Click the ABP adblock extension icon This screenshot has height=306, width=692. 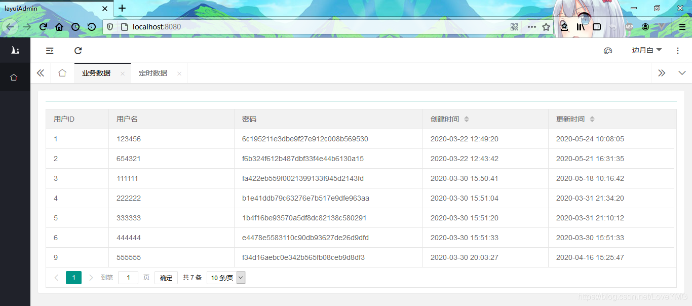tap(629, 27)
